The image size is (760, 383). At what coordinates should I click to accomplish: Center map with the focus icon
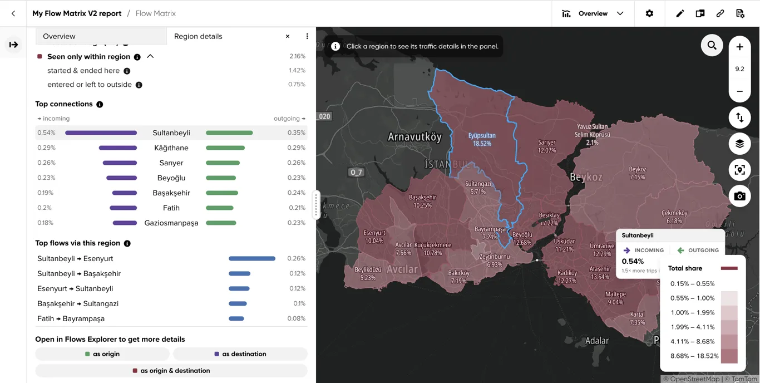(x=739, y=170)
